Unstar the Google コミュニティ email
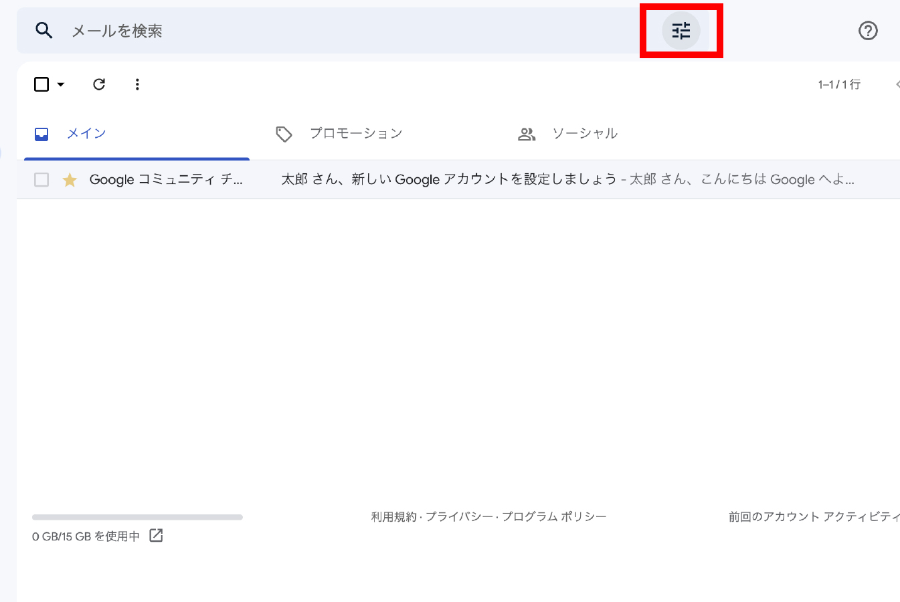 pos(70,180)
